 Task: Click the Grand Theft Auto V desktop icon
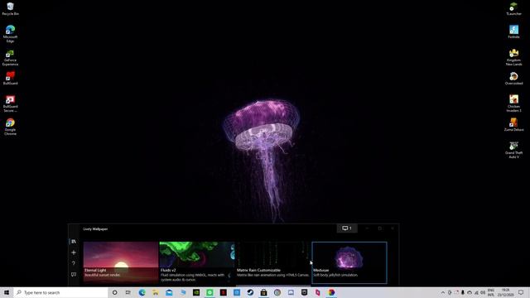tap(513, 150)
